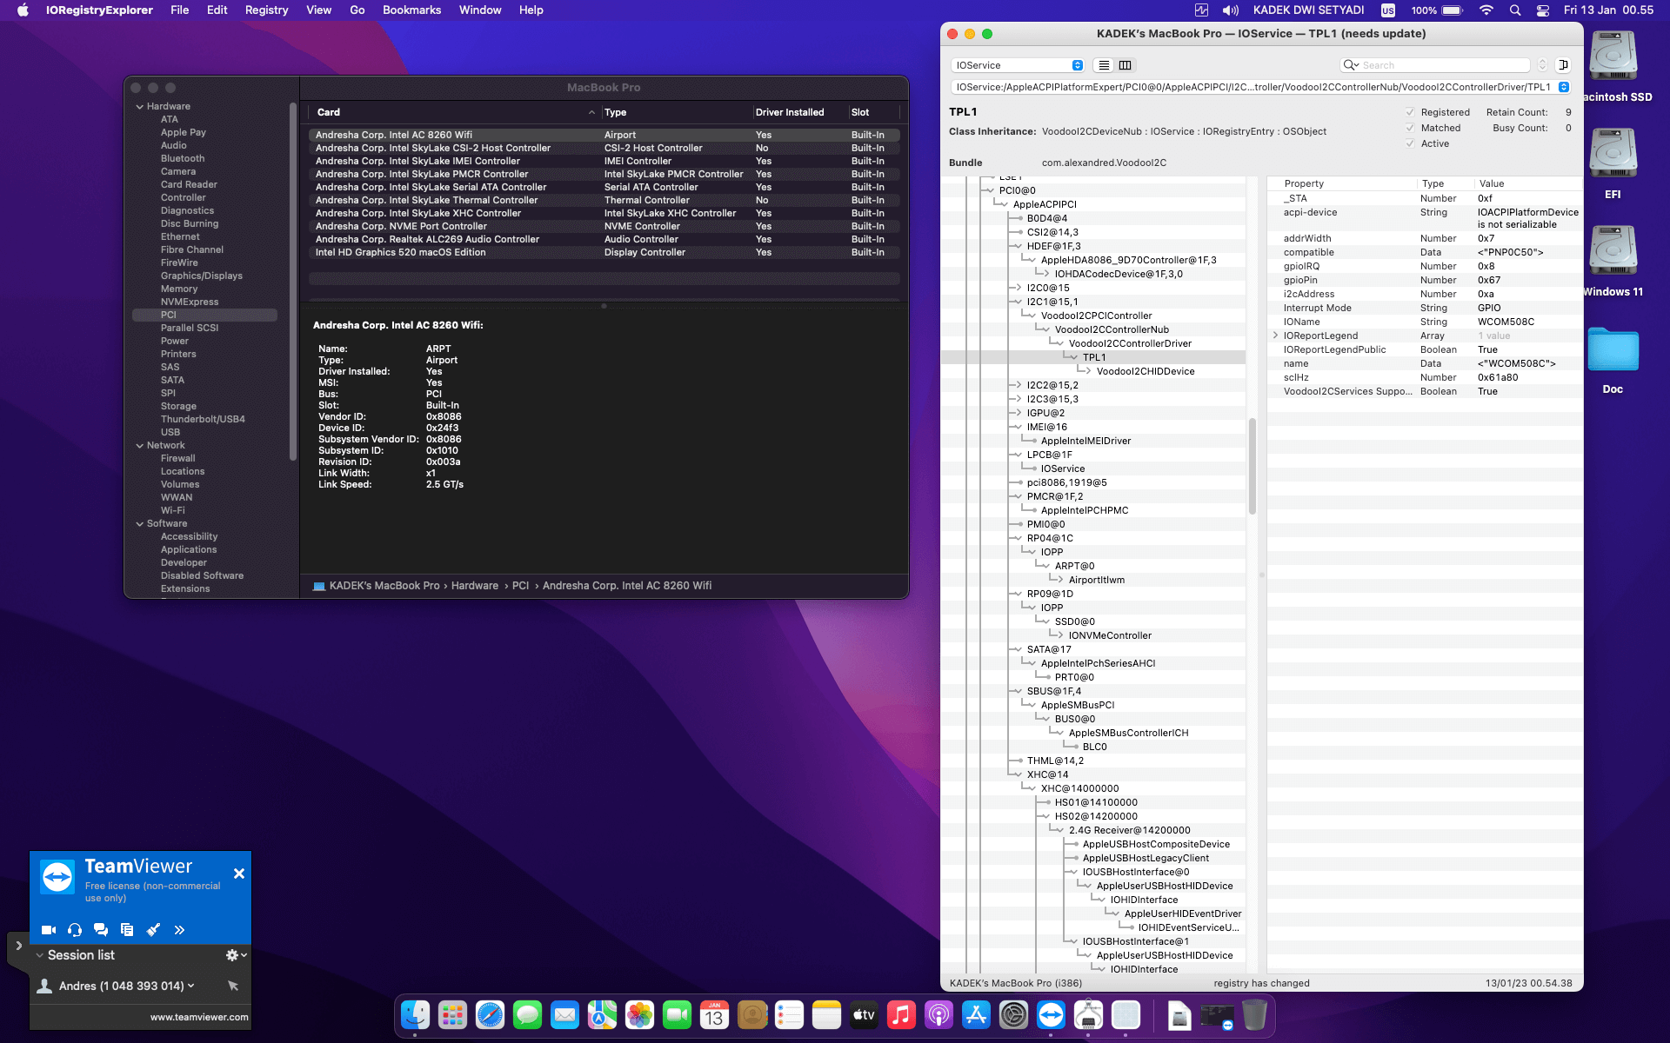Switch IORegistryExplorer to column view
The image size is (1670, 1043).
[x=1125, y=65]
